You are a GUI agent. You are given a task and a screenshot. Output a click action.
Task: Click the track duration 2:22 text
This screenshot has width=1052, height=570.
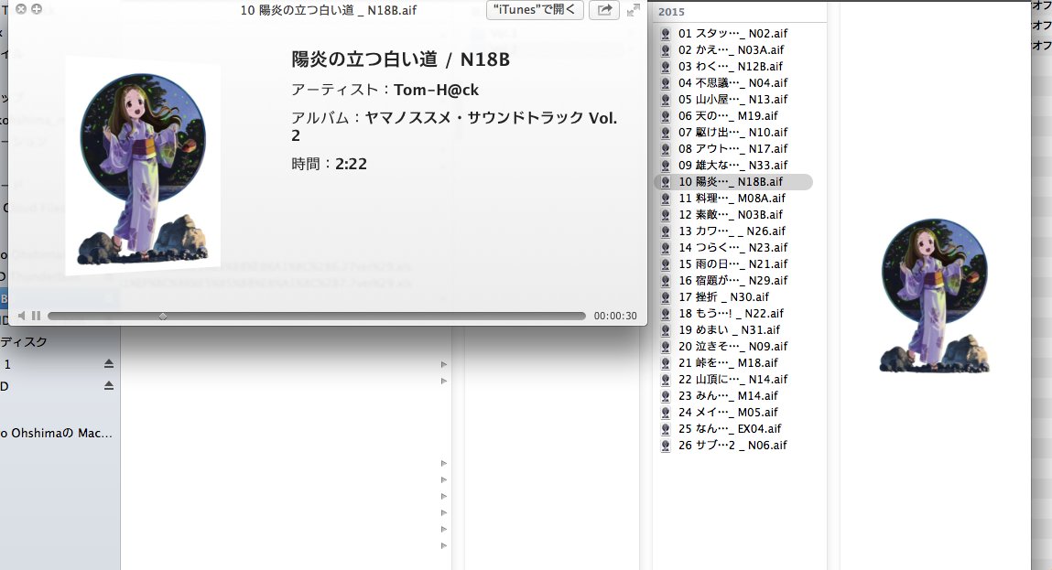point(351,165)
